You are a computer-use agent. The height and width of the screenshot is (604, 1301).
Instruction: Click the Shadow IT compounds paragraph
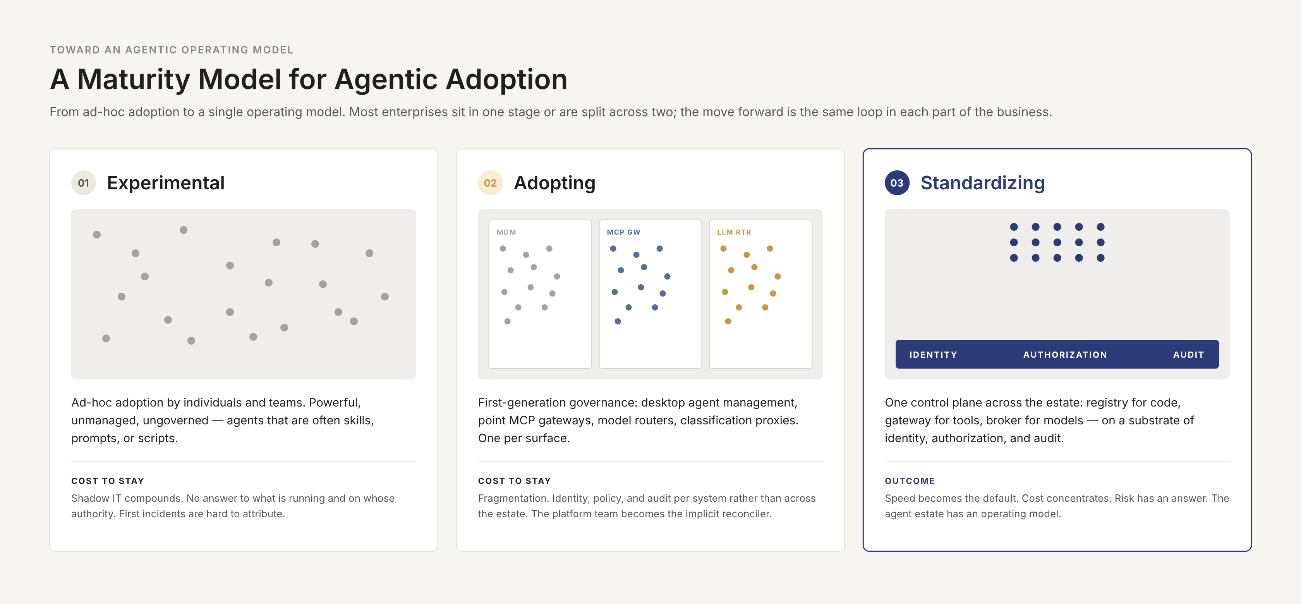point(233,506)
